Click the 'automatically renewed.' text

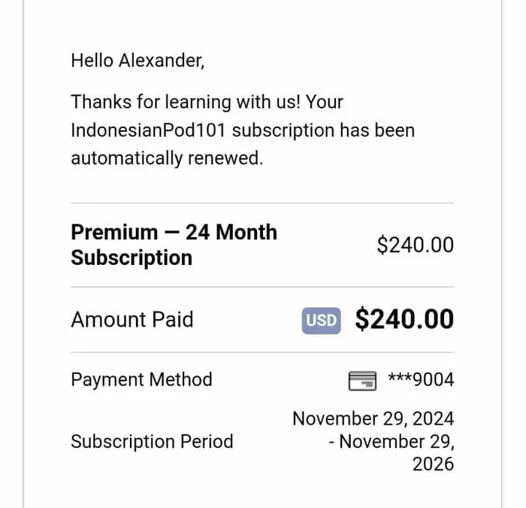pyautogui.click(x=167, y=158)
